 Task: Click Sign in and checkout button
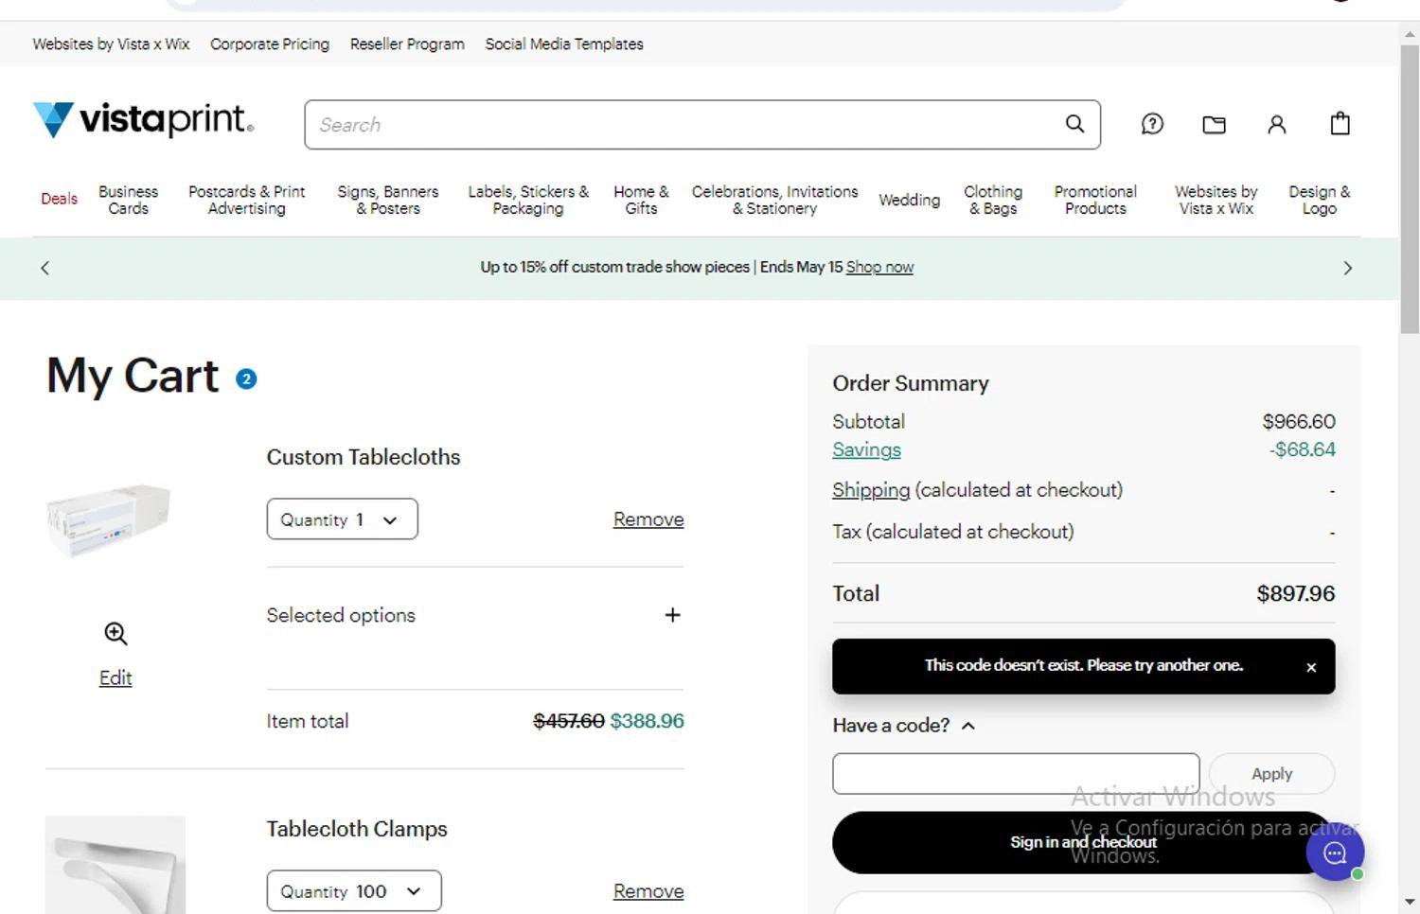click(1083, 842)
